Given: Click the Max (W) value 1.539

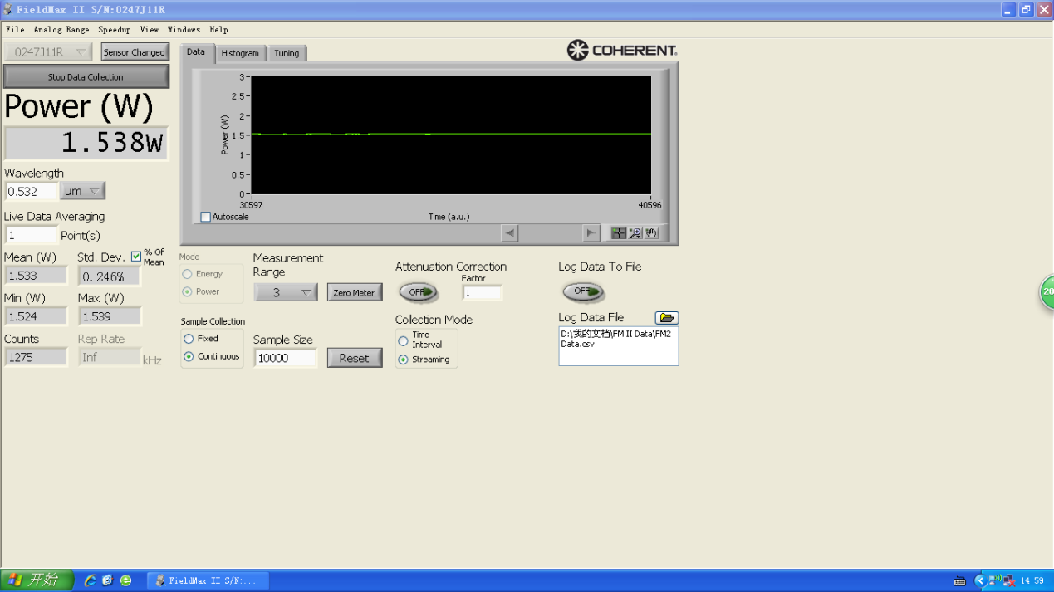Looking at the screenshot, I should pos(110,316).
